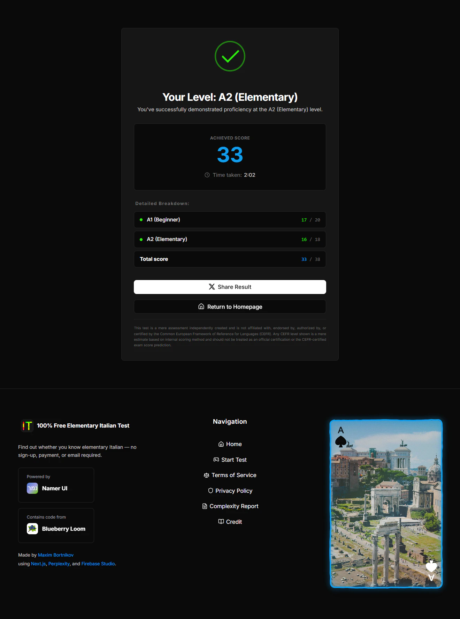Click the CEFR disclaimer paragraph
The image size is (460, 619).
(x=230, y=337)
